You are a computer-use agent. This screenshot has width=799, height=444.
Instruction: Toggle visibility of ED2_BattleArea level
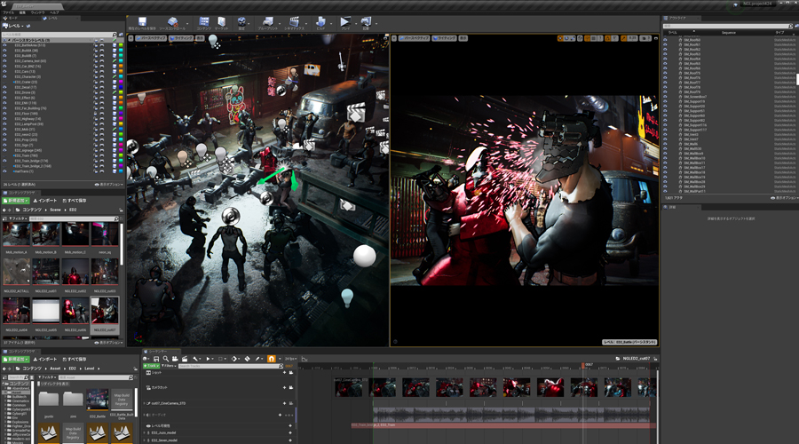(4, 45)
